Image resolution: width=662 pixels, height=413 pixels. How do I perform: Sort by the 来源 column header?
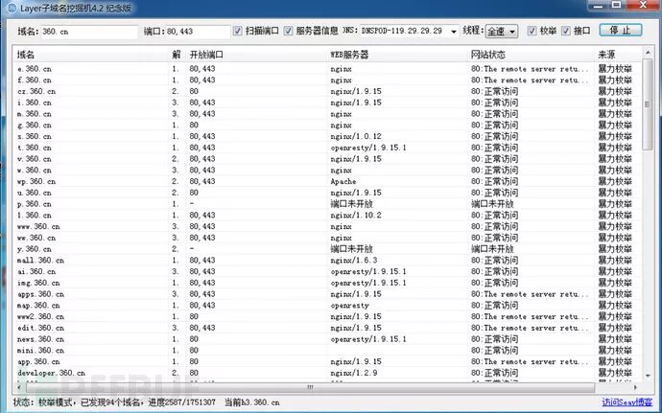(618, 55)
